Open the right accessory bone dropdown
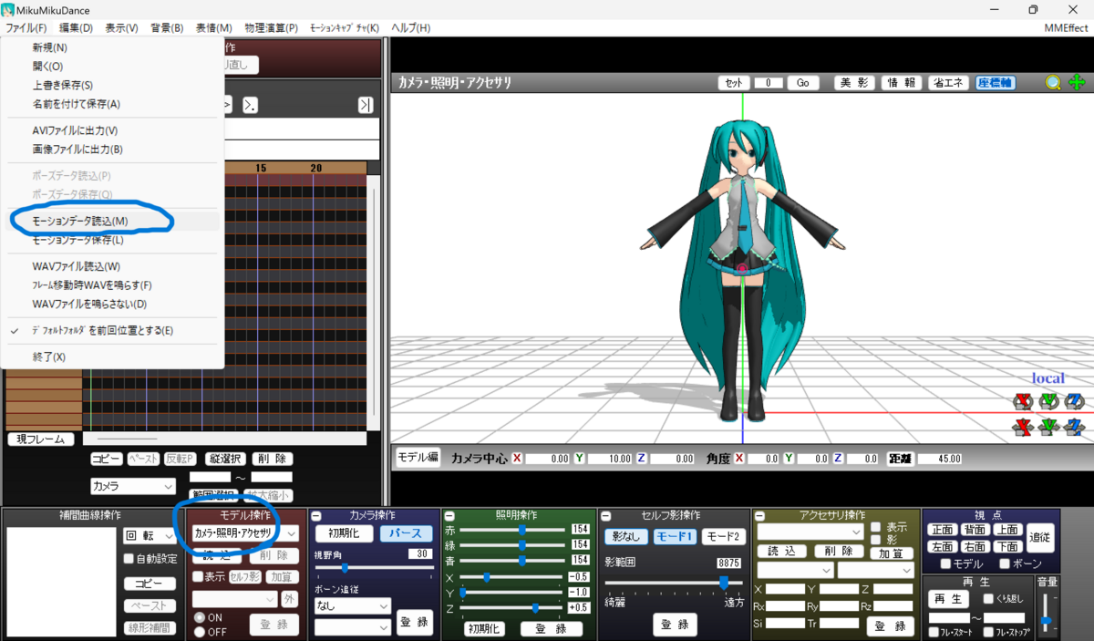 point(875,570)
